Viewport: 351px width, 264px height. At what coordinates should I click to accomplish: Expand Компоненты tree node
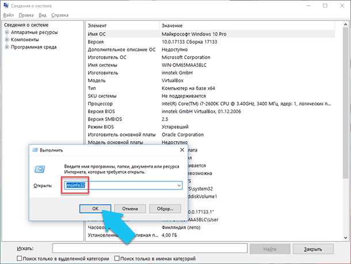coord(7,40)
